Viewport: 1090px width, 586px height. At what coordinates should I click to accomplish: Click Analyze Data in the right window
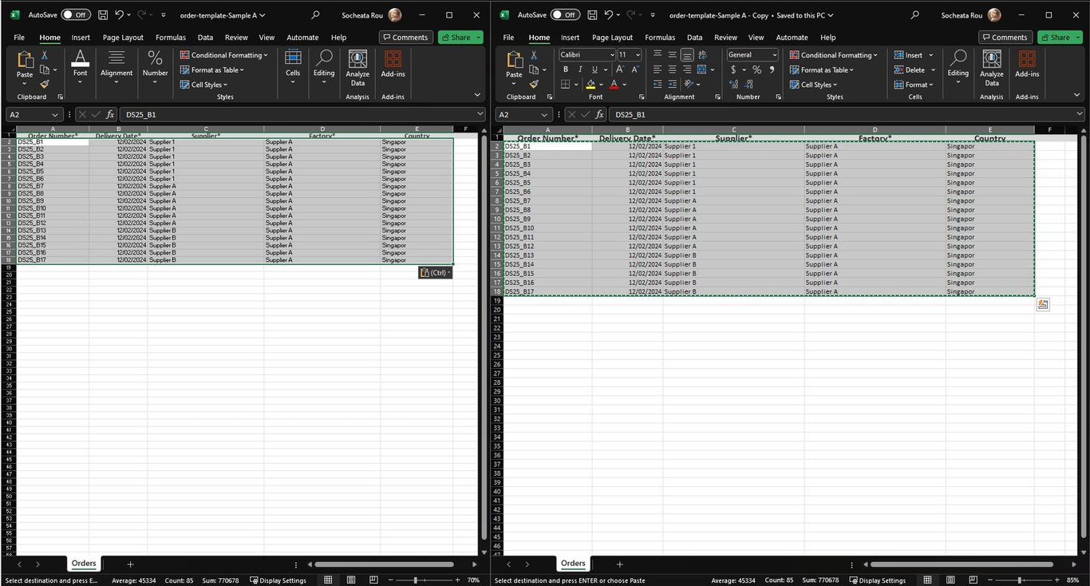(x=992, y=68)
